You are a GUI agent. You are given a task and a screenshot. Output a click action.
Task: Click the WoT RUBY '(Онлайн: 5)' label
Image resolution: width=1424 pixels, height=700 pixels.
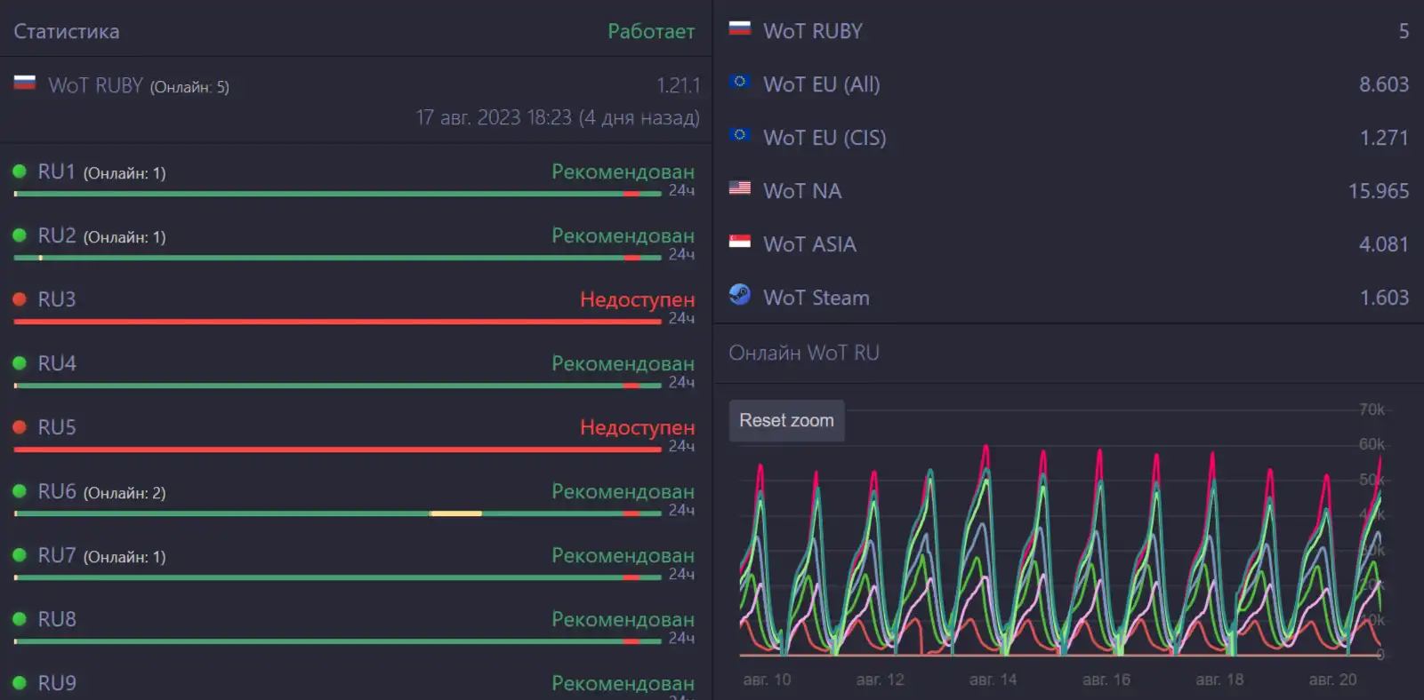[189, 87]
